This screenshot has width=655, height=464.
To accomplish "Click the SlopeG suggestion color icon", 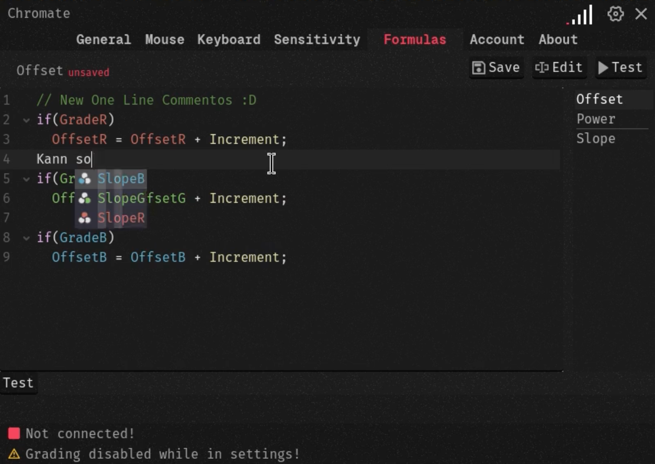I will (84, 199).
